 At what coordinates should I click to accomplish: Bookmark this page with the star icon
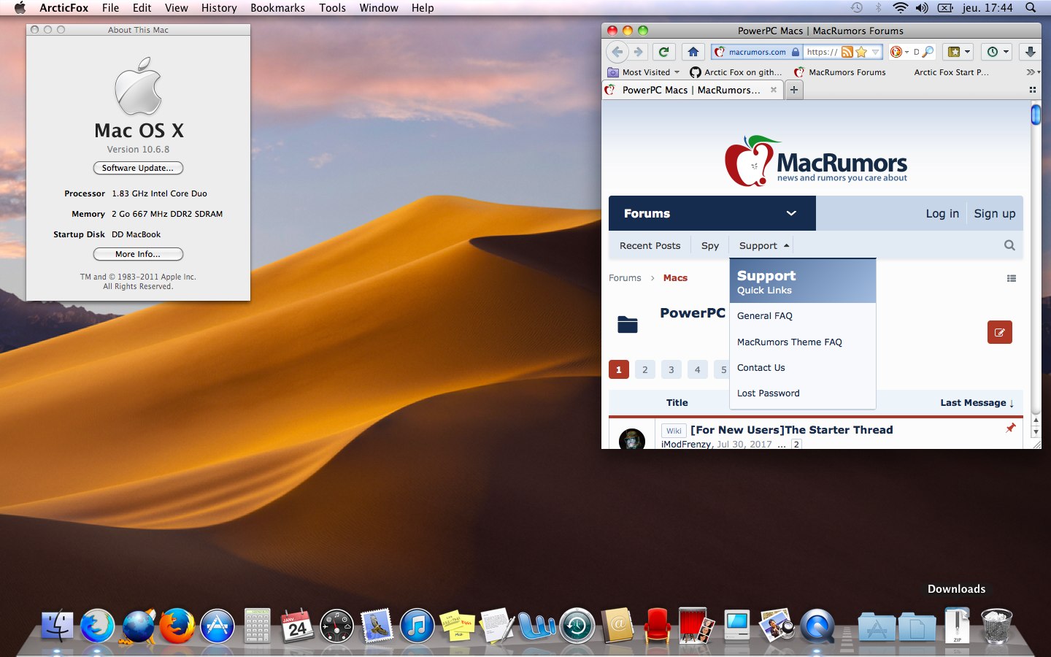(x=861, y=52)
